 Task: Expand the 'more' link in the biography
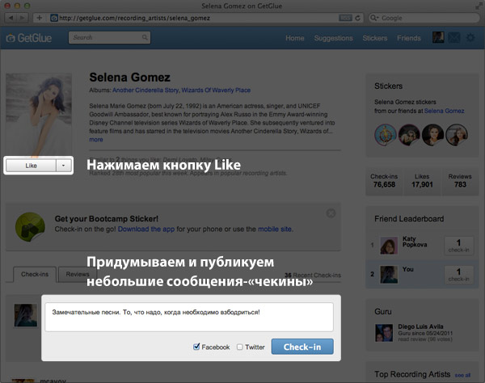point(96,140)
